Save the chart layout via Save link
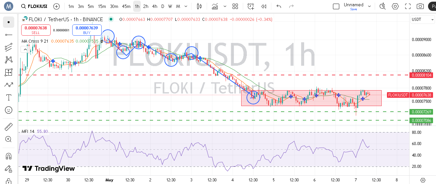Screen dimensions: 436x184 354,9
